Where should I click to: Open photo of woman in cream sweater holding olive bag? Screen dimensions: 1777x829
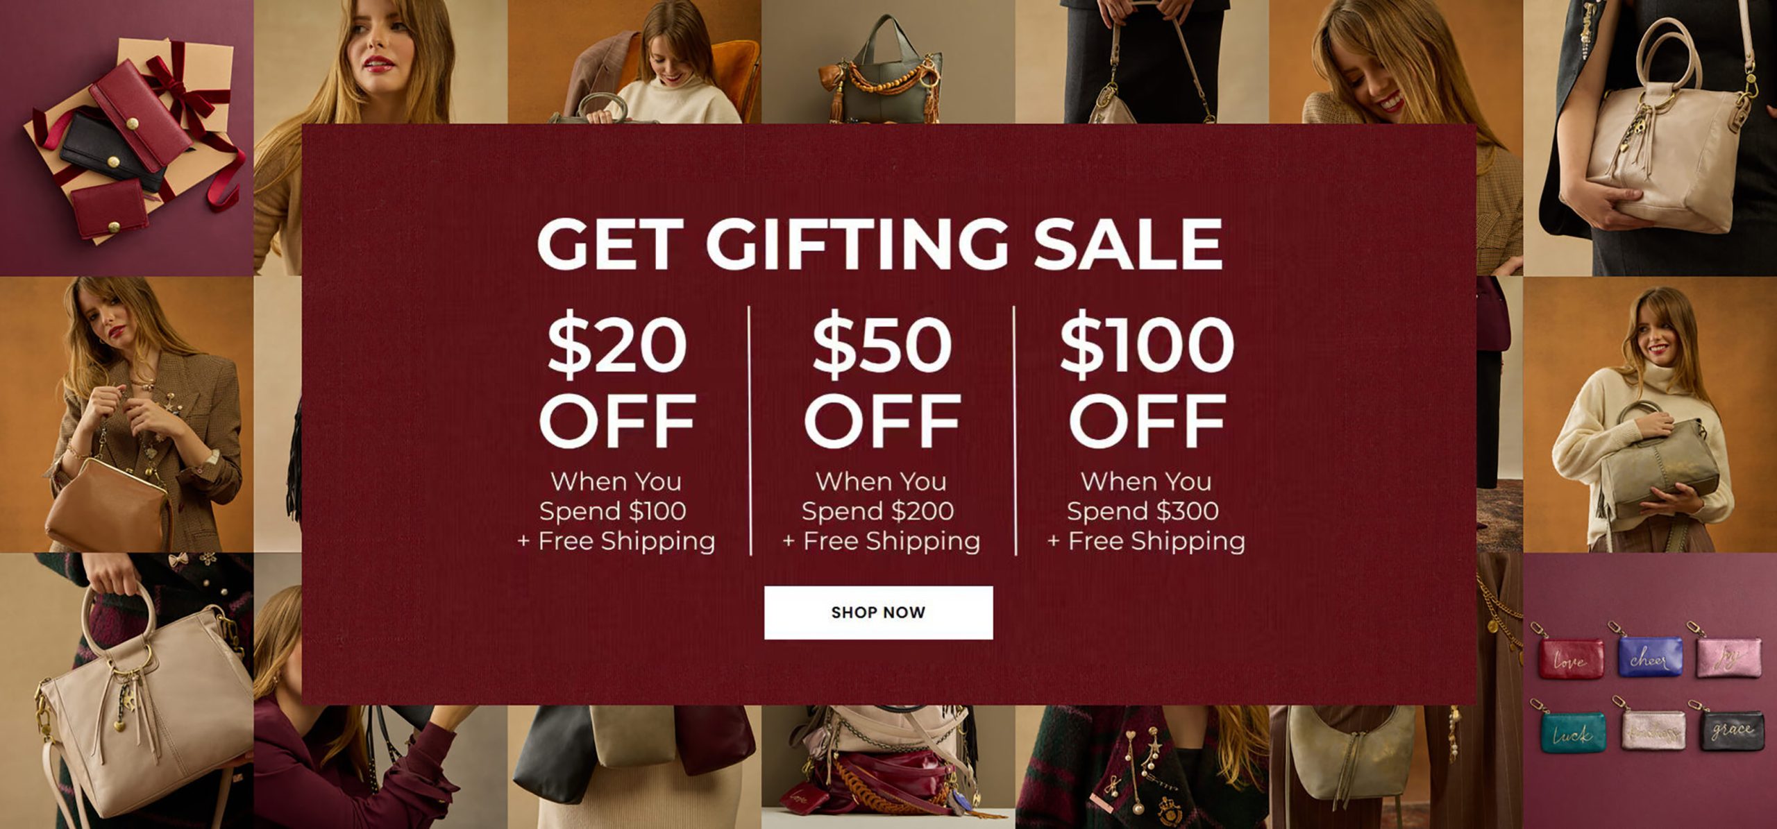pos(1650,414)
